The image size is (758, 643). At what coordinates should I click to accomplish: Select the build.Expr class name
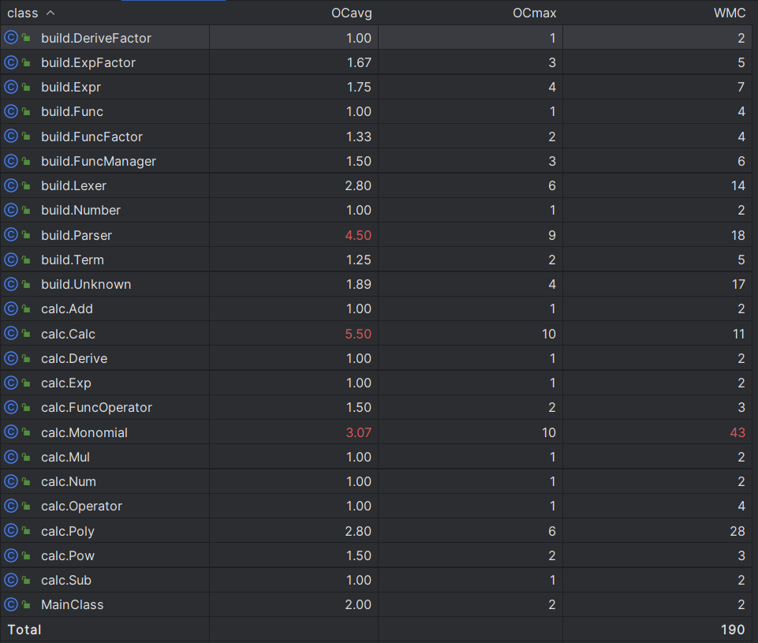71,87
